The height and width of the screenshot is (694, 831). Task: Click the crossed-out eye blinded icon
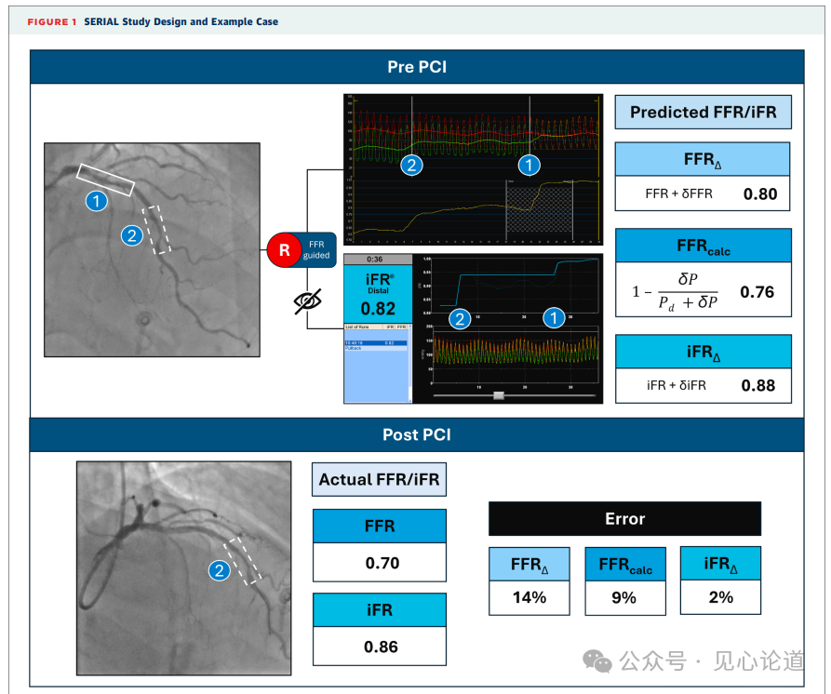pos(310,300)
